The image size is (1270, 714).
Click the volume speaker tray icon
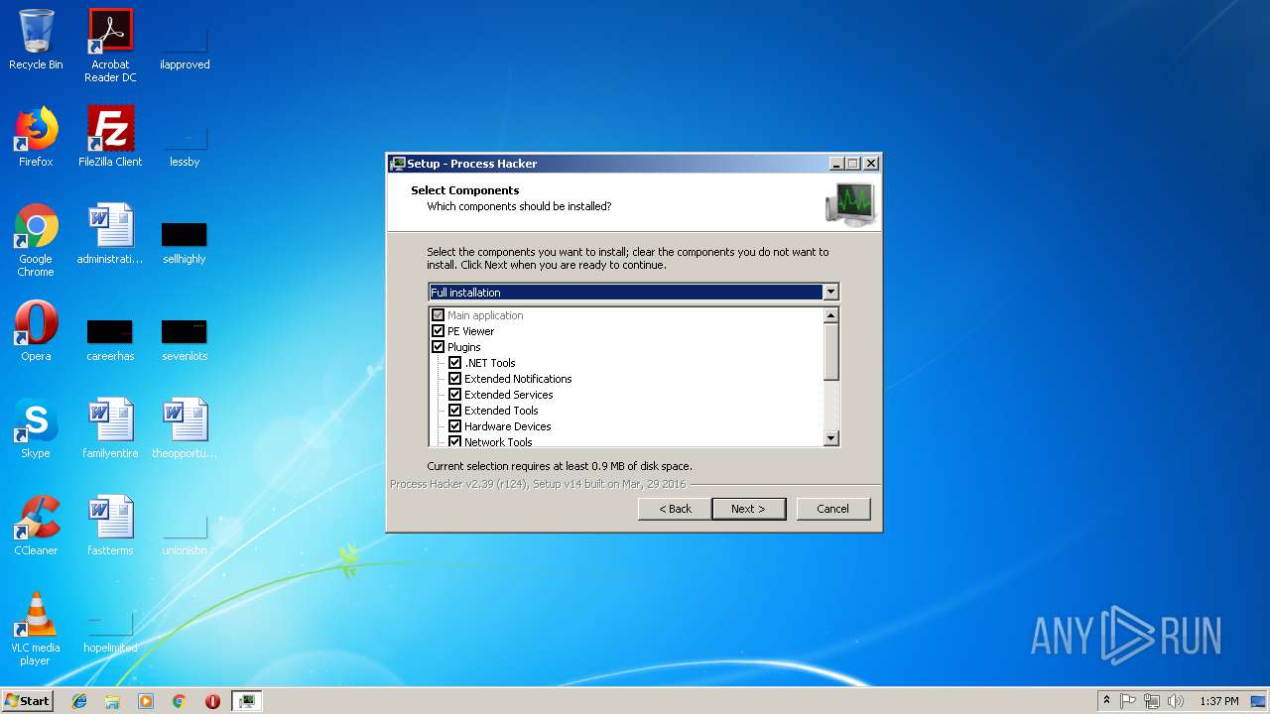pos(1176,701)
